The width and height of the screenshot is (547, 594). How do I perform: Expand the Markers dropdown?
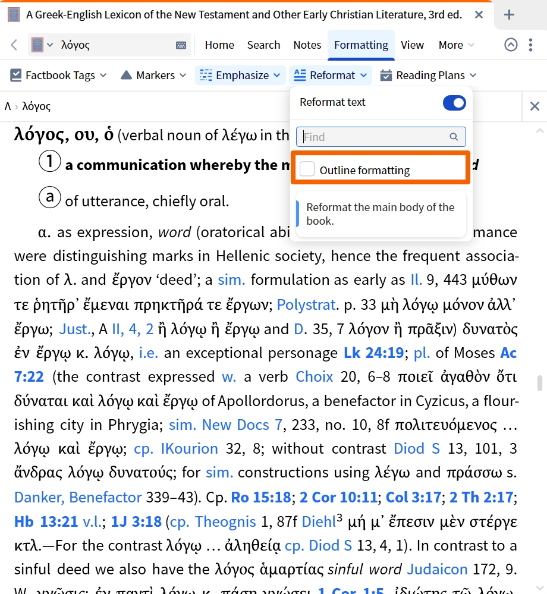[183, 76]
